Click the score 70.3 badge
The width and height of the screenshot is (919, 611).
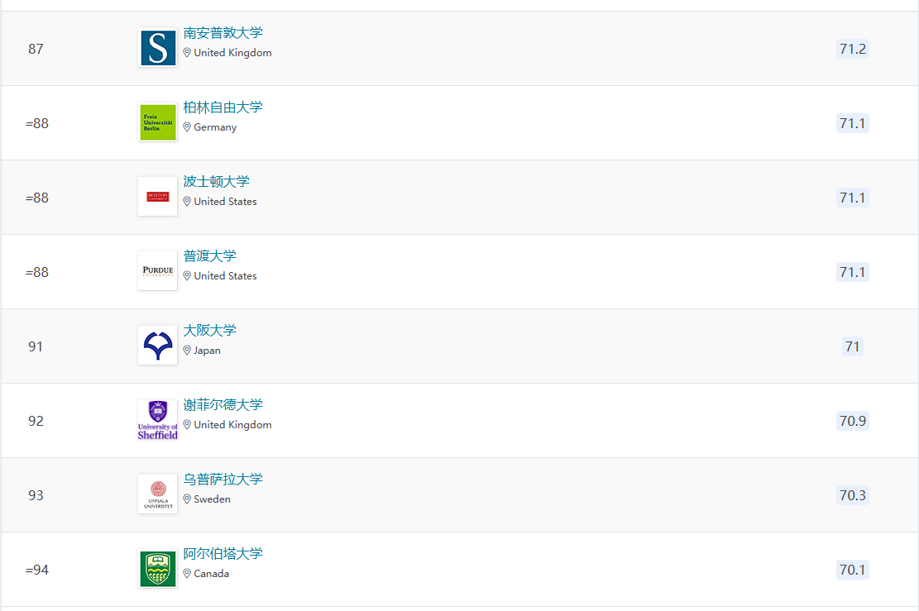(x=852, y=495)
